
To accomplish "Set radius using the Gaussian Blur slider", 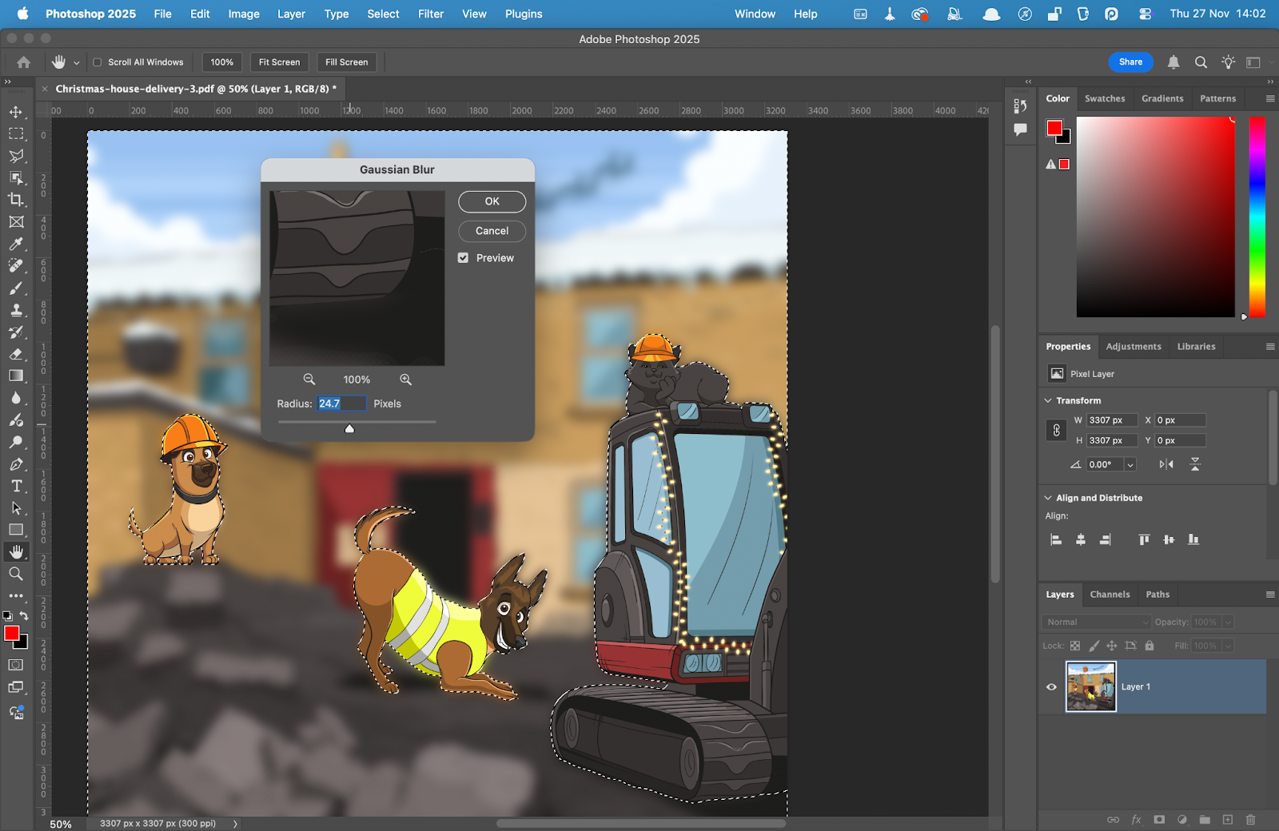I will click(349, 428).
